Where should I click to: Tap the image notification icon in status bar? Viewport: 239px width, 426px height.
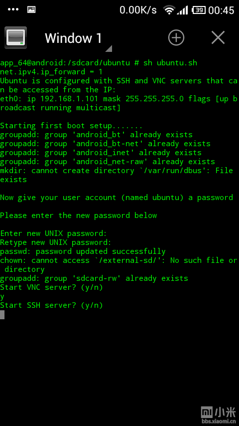31,10
